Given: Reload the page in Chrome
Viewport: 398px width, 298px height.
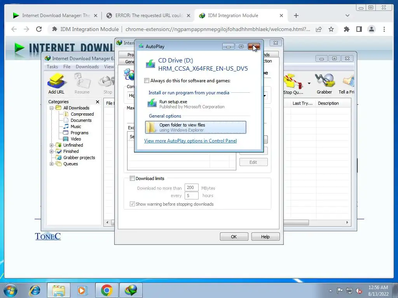Looking at the screenshot, I should point(39,29).
